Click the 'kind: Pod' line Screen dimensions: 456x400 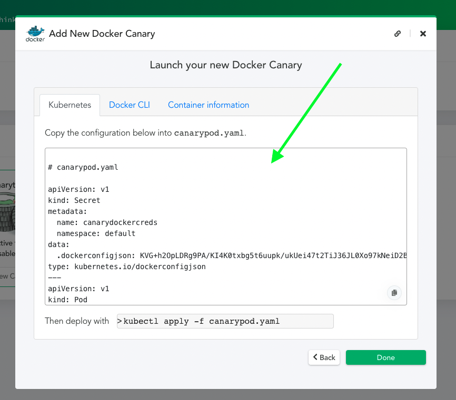coord(67,300)
